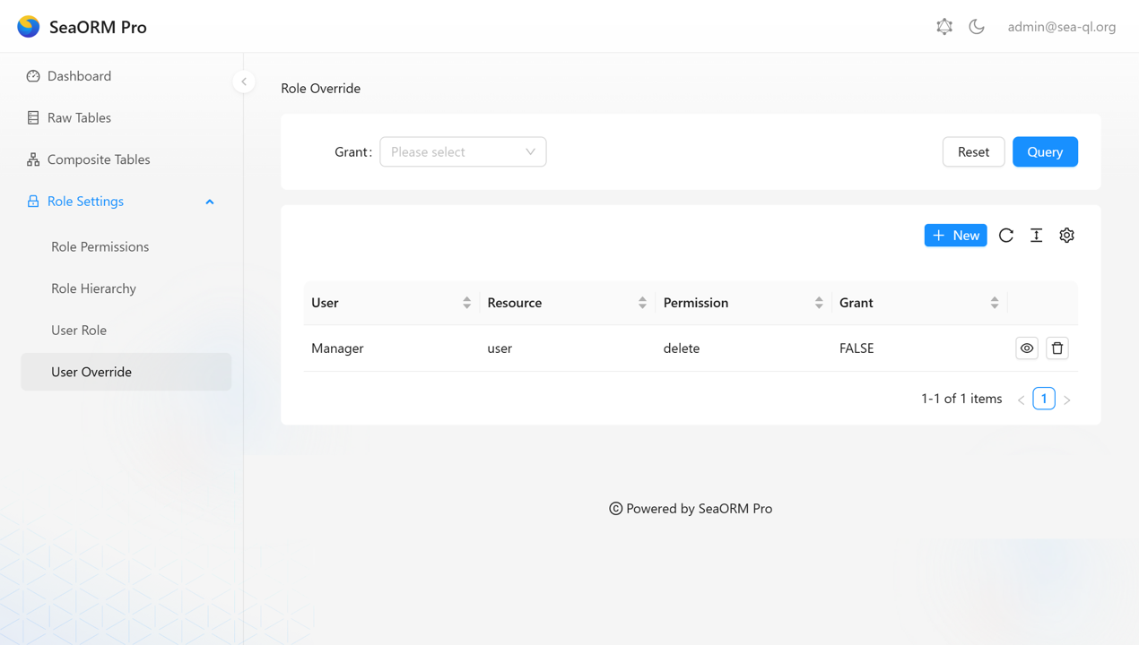Refresh the table with the reload icon

pyautogui.click(x=1006, y=236)
